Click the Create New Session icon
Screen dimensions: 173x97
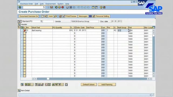click(x=93, y=7)
